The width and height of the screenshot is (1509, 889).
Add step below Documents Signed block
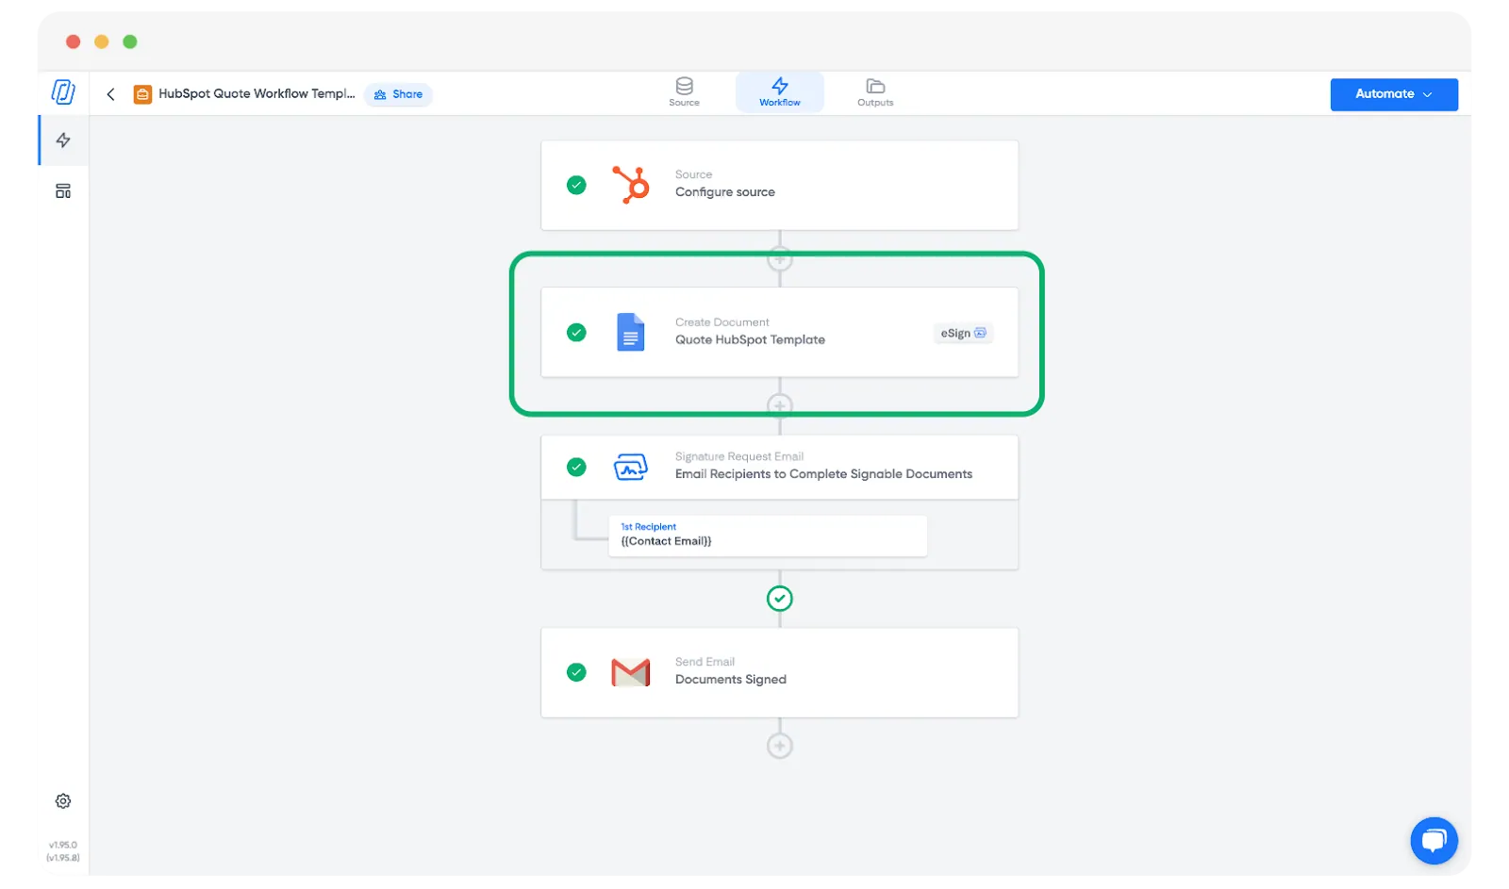tap(779, 746)
